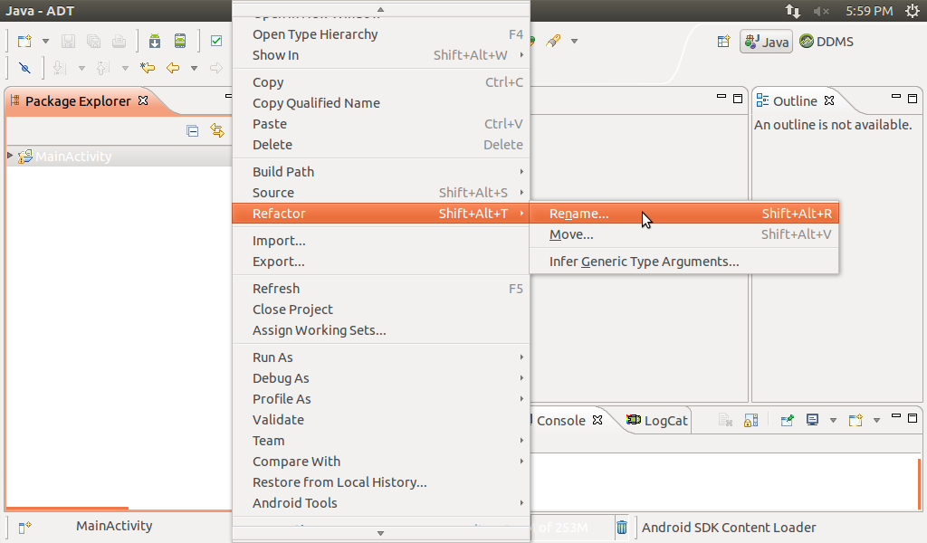Open the Back history dropdown arrow
This screenshot has height=543, width=927.
point(194,69)
